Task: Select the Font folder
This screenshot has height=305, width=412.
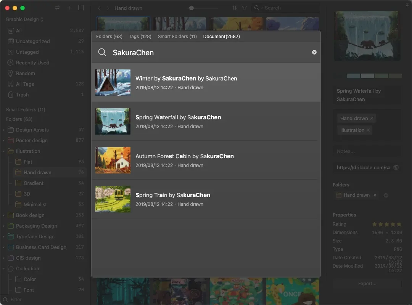Action: point(50,290)
